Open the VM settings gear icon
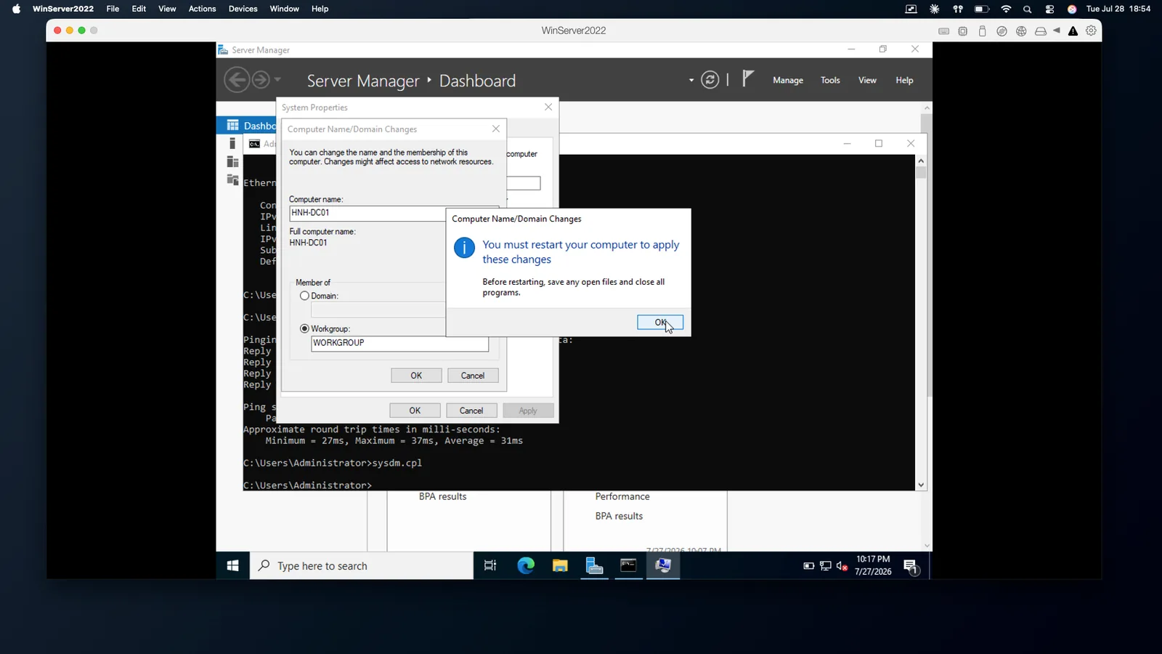This screenshot has height=654, width=1162. tap(1091, 31)
